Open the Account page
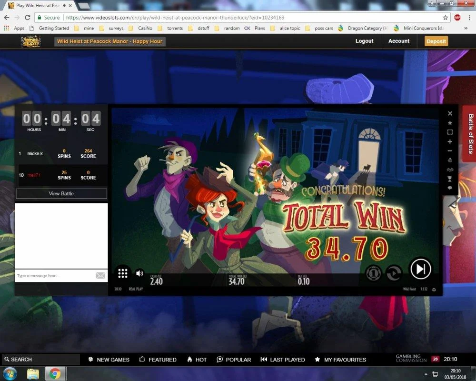Image resolution: width=476 pixels, height=381 pixels. tap(399, 41)
